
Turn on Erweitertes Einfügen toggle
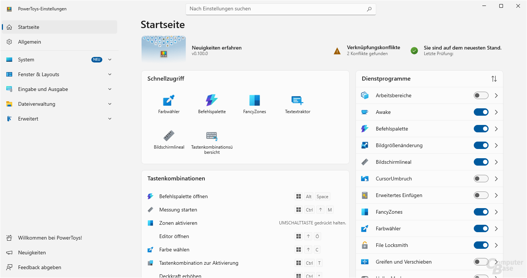click(x=481, y=195)
